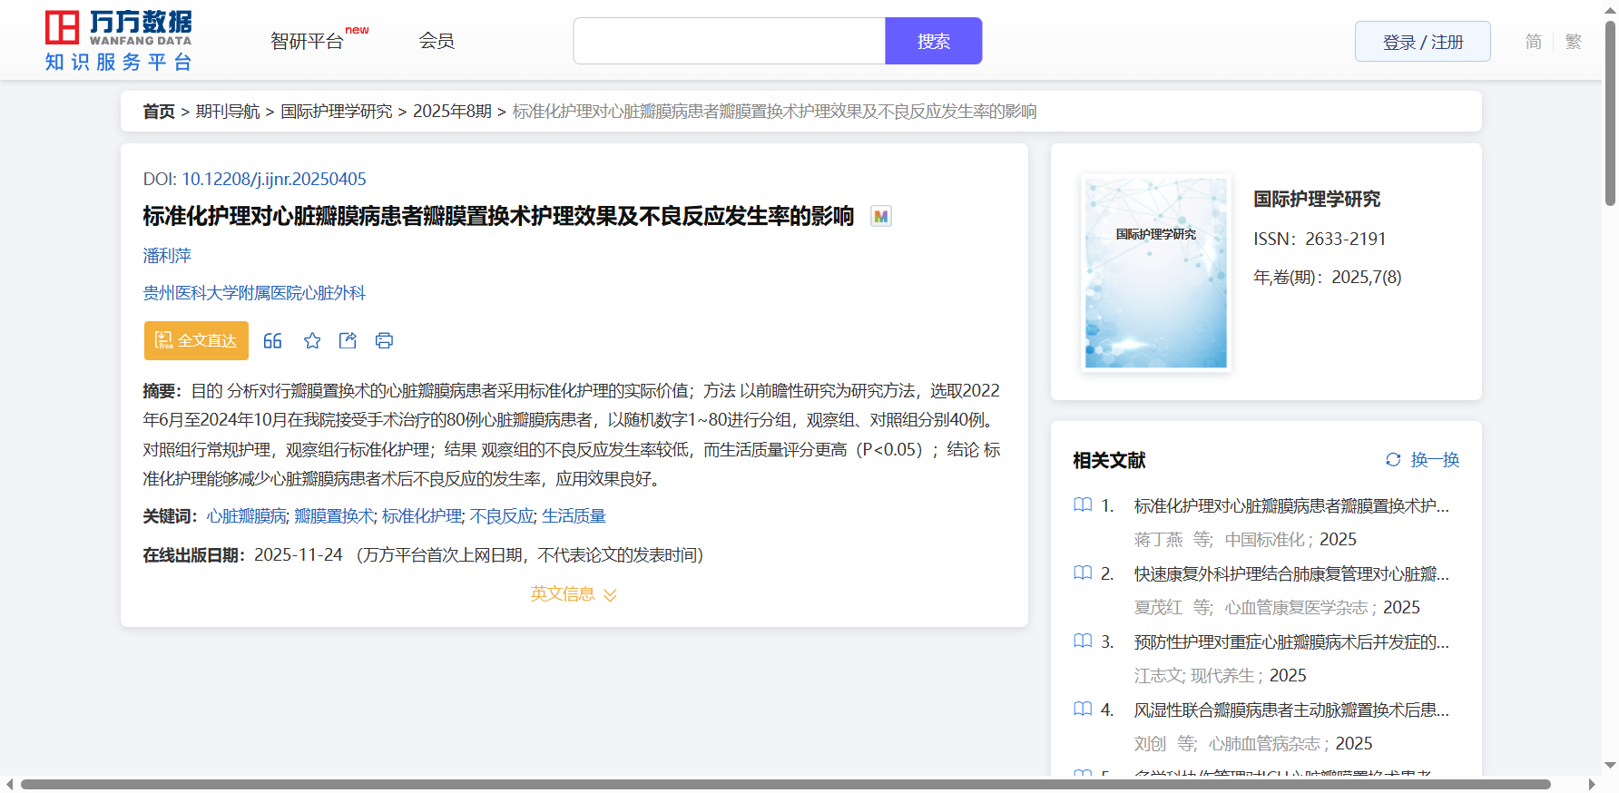
Task: Click the Wanfang Data logo
Action: [x=119, y=41]
